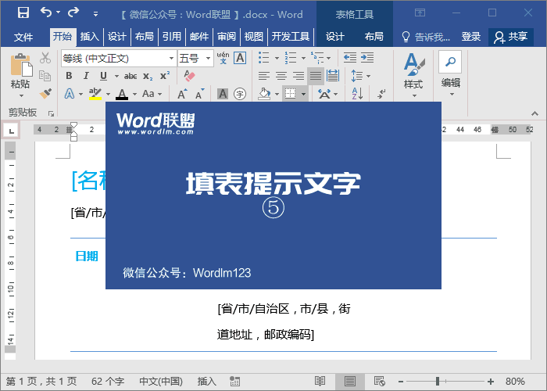Open the borders dropdown arrow
The width and height of the screenshot is (547, 391).
303,94
